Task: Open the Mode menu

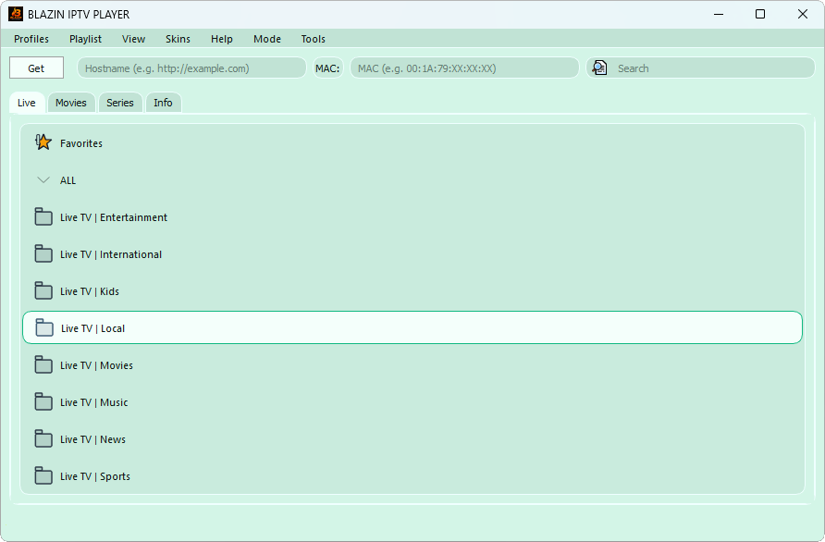Action: [x=266, y=39]
